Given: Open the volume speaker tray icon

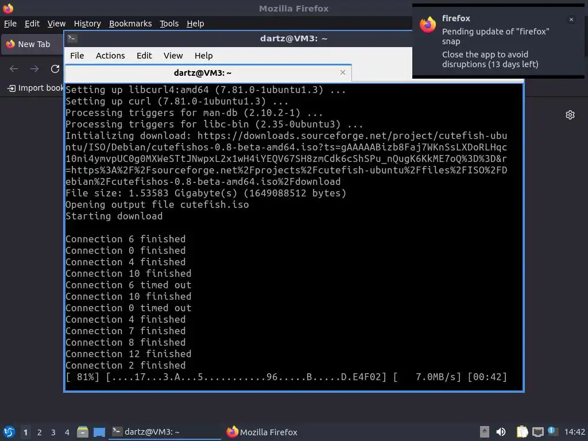Looking at the screenshot, I should 501,432.
